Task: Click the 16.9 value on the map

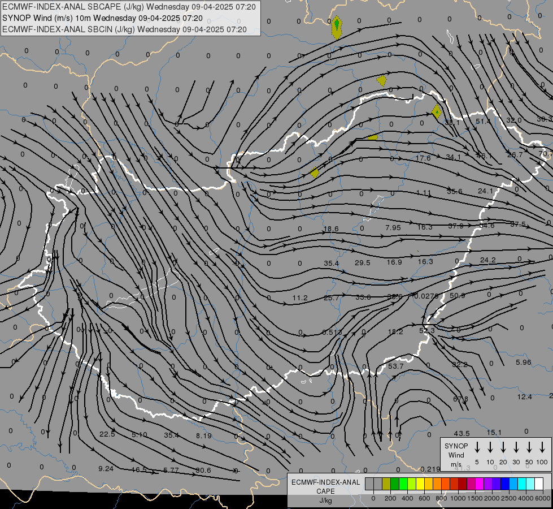Action: point(394,262)
